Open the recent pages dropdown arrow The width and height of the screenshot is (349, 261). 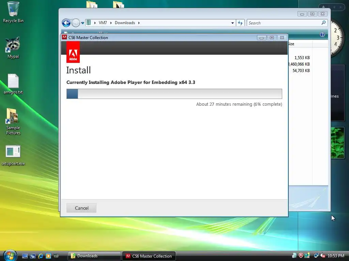(82, 23)
